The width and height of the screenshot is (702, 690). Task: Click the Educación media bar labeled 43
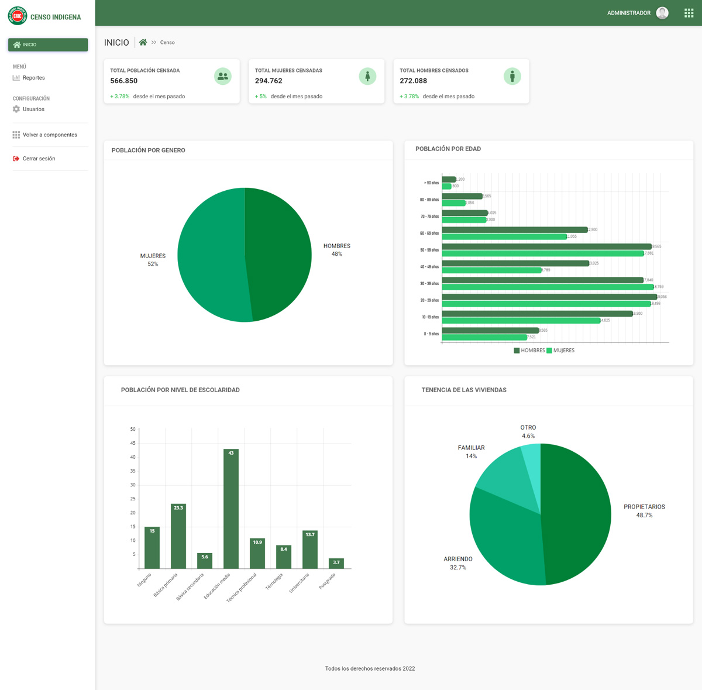point(231,509)
